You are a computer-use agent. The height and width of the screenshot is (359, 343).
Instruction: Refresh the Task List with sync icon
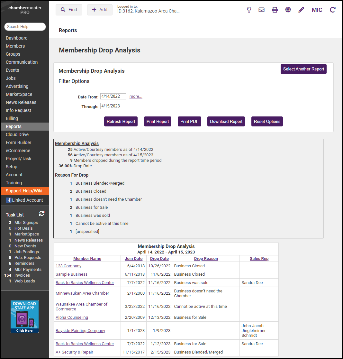42,213
